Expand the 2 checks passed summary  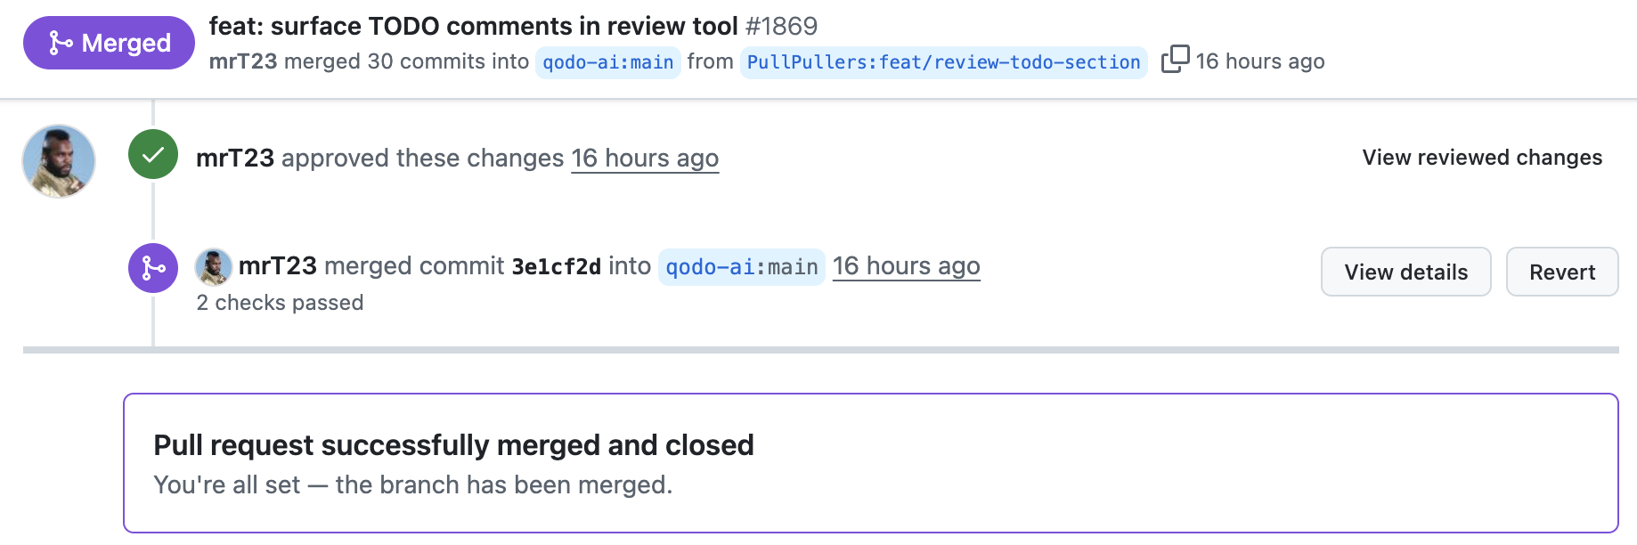pyautogui.click(x=280, y=303)
